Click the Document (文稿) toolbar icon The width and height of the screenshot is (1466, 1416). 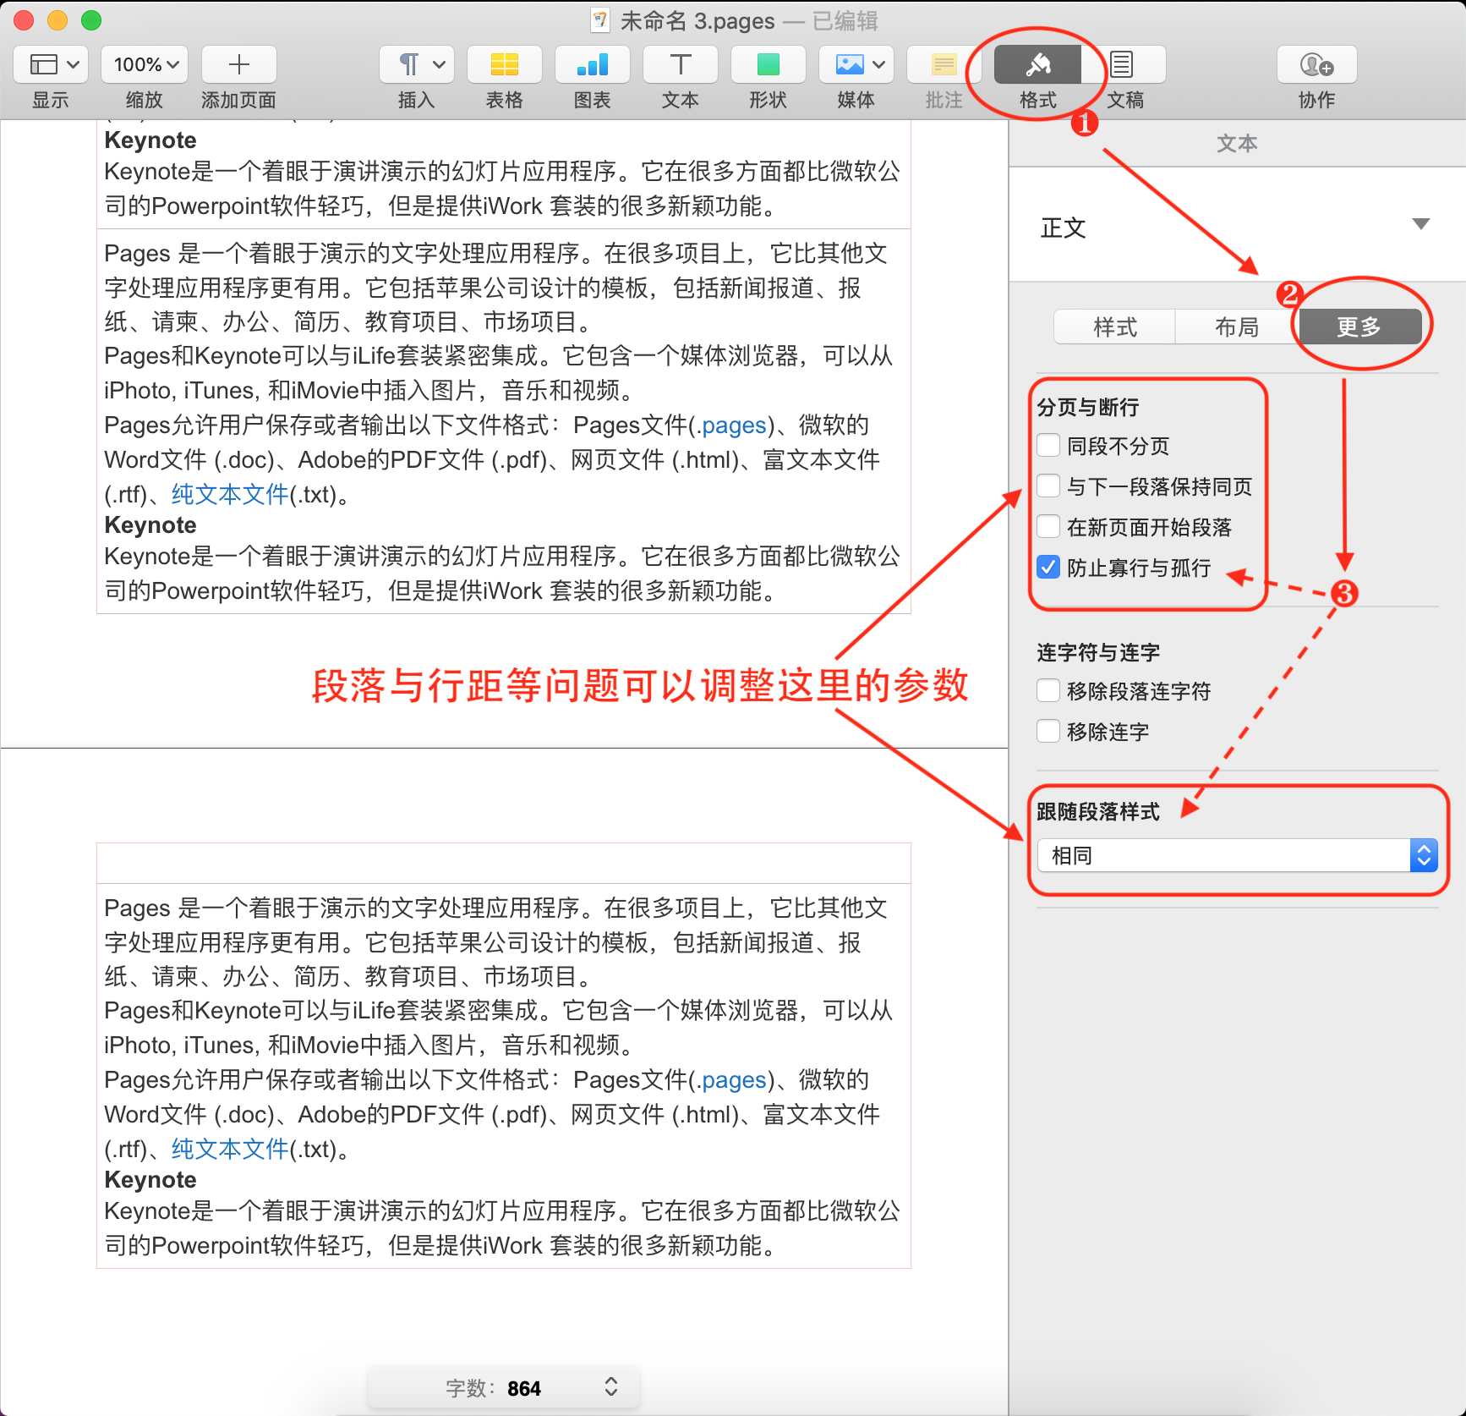point(1124,65)
